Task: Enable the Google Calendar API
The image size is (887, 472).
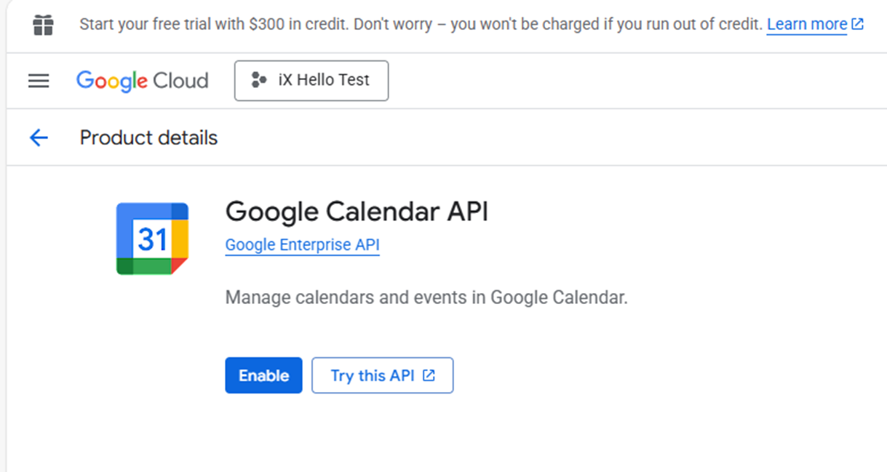Action: (x=263, y=375)
